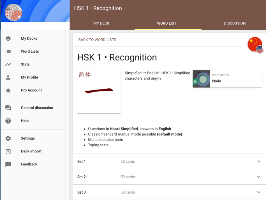Click the Pro Account star icon
Screen dimensions: 266x200
coord(8,90)
